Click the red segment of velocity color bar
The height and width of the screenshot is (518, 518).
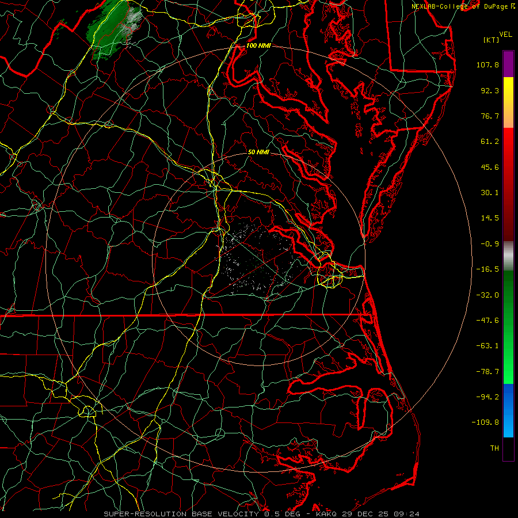[x=508, y=184]
